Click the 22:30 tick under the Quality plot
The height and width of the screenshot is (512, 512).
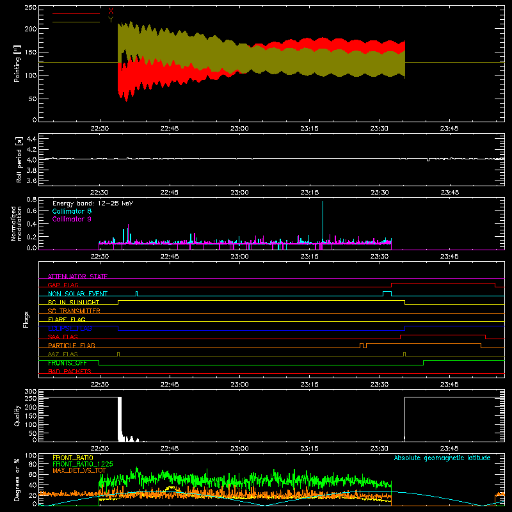(100, 449)
